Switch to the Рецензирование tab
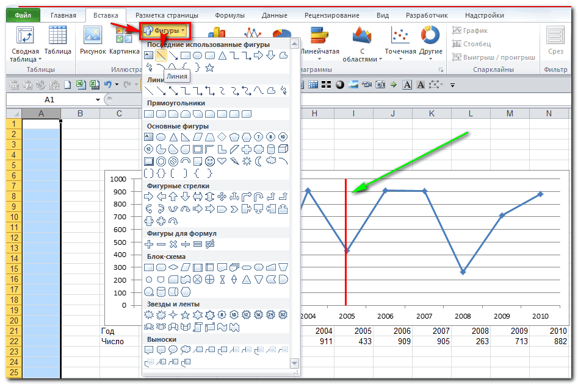The image size is (578, 385). click(x=332, y=15)
